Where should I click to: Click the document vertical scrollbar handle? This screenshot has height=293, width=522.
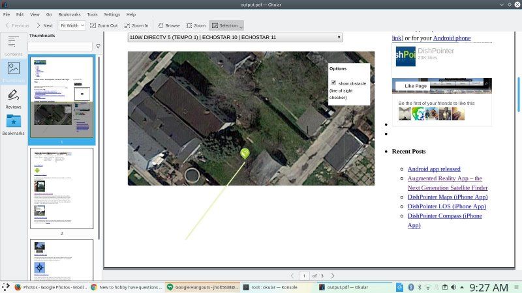(x=518, y=94)
